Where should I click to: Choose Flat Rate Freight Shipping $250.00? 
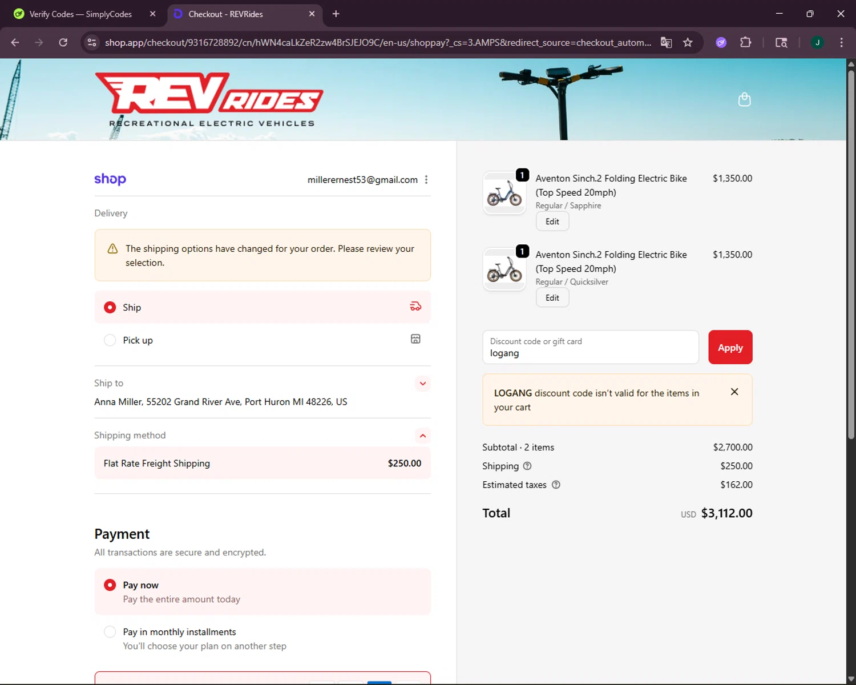tap(263, 463)
